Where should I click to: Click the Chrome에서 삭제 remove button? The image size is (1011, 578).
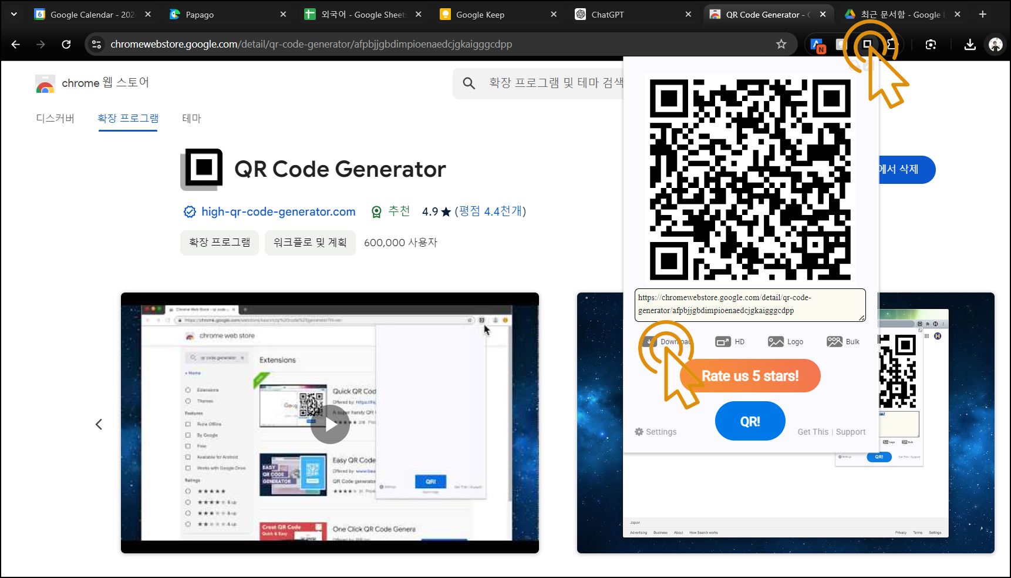[906, 170]
